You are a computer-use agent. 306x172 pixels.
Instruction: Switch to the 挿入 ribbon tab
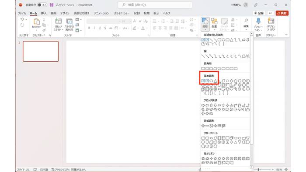(44, 13)
